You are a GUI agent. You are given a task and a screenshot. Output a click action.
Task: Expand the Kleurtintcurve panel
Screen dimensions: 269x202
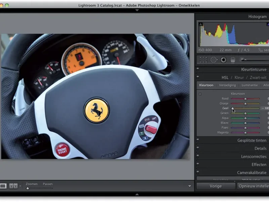[254, 70]
